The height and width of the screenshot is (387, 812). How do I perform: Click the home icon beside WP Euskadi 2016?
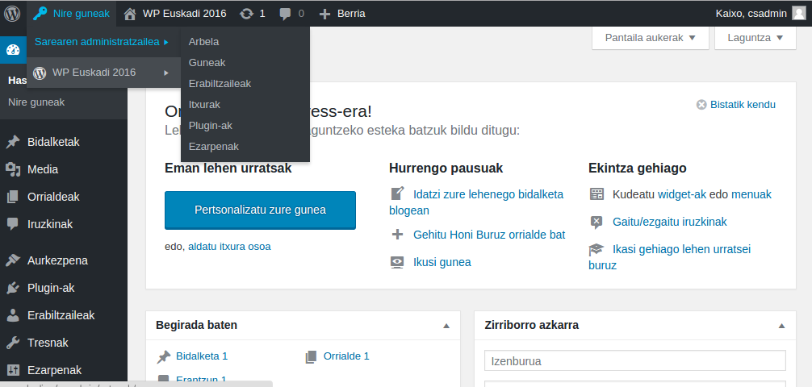click(x=131, y=14)
